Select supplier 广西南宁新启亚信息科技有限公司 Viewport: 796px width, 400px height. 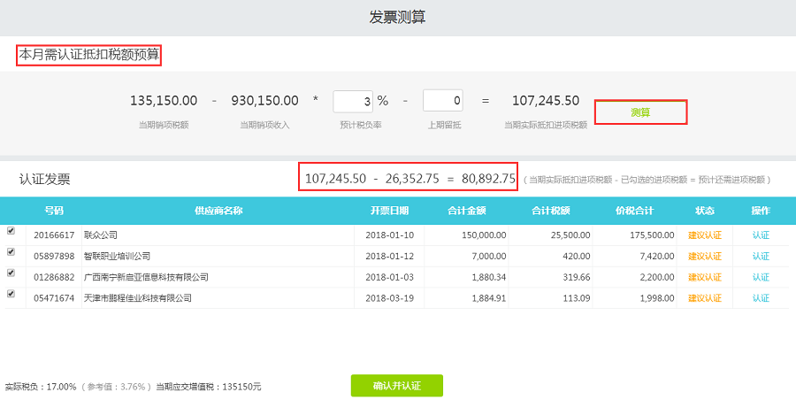pos(146,278)
